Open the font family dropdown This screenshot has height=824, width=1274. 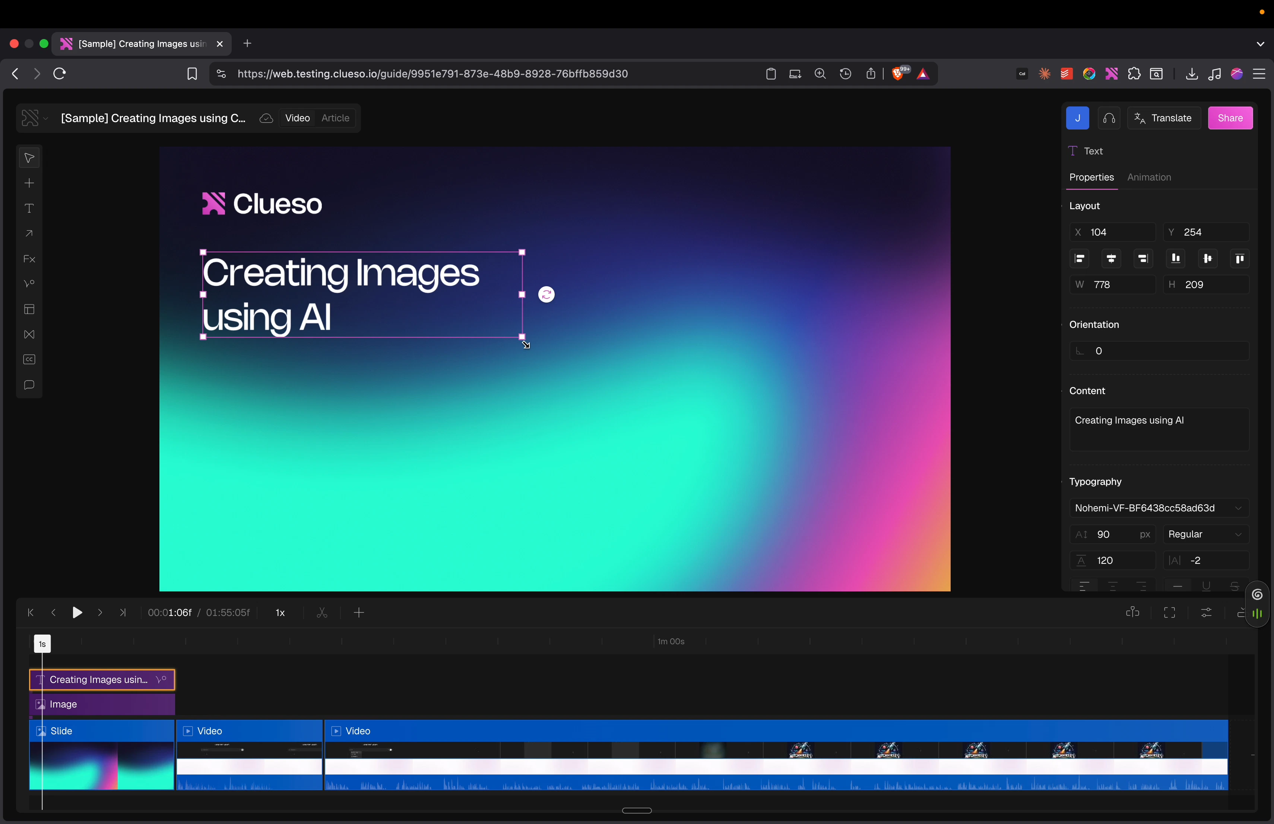coord(1159,507)
